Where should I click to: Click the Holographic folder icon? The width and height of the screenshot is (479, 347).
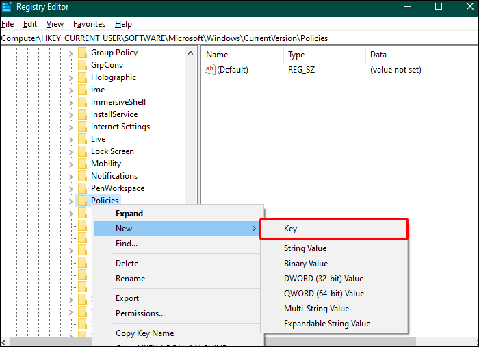point(82,77)
